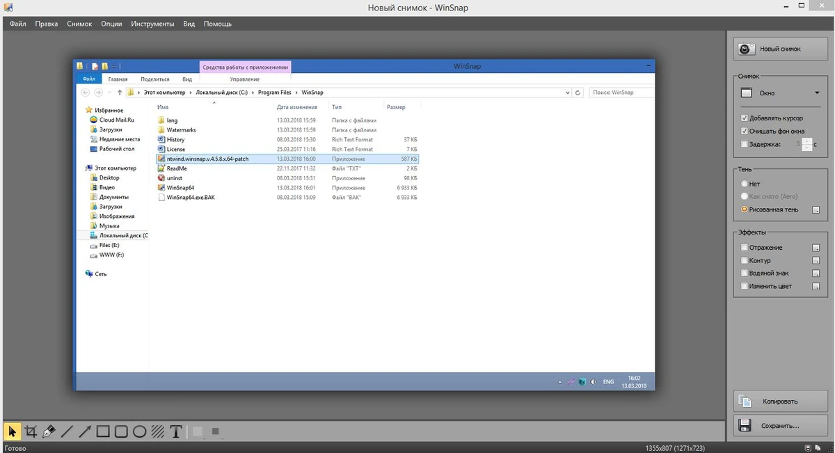Click the captured Explorer window image

[x=364, y=225]
